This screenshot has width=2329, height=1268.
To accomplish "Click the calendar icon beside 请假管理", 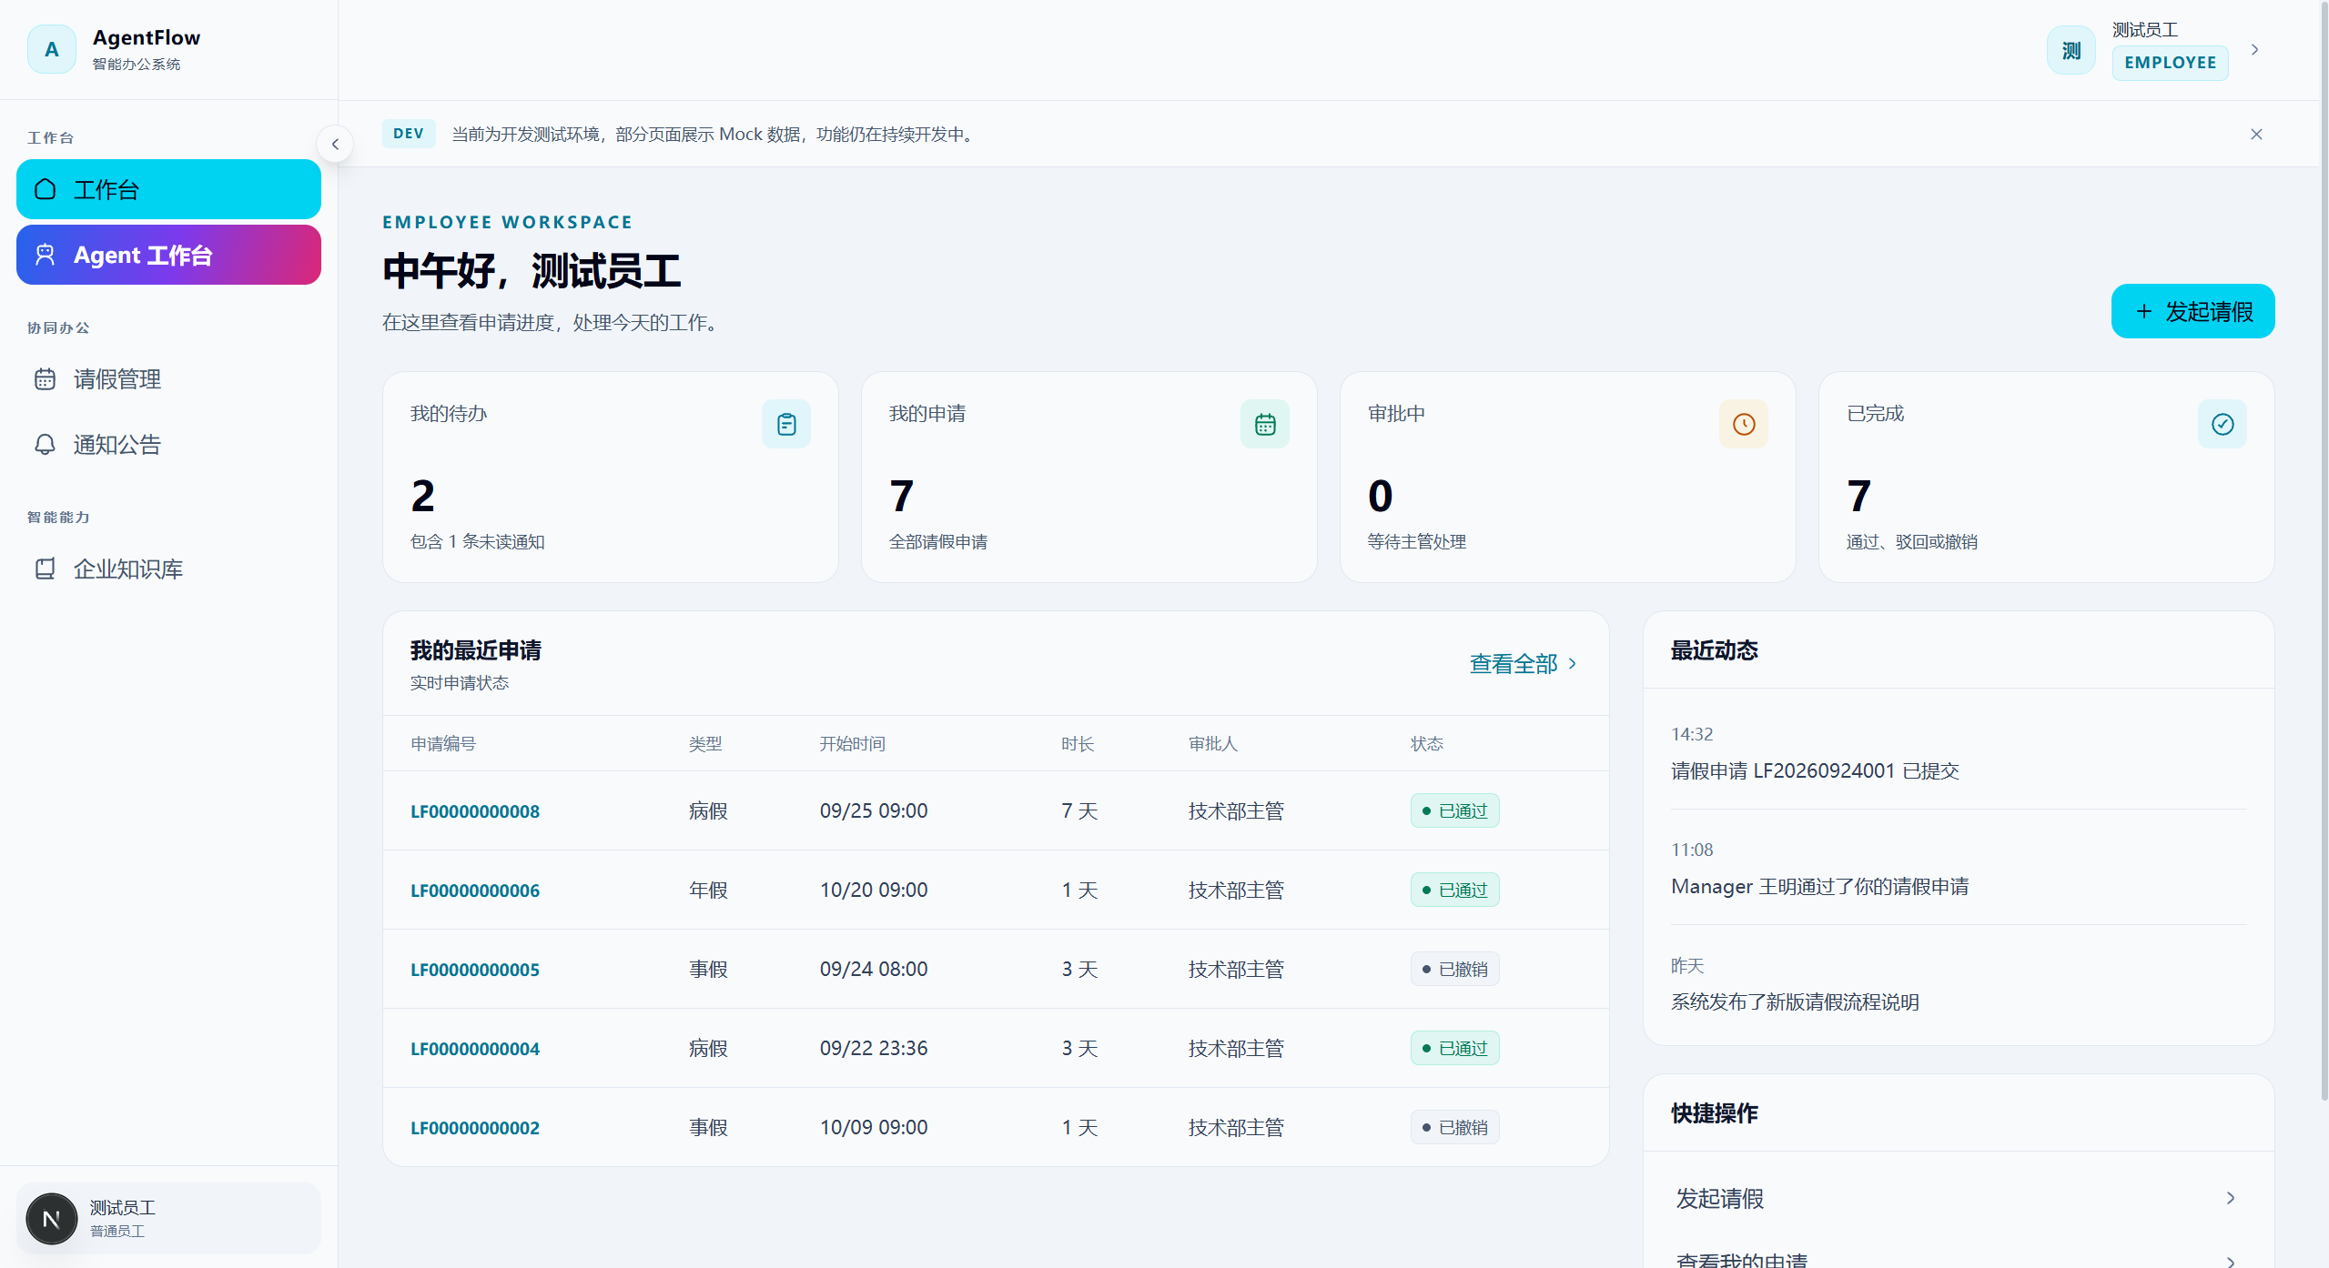I will 45,379.
